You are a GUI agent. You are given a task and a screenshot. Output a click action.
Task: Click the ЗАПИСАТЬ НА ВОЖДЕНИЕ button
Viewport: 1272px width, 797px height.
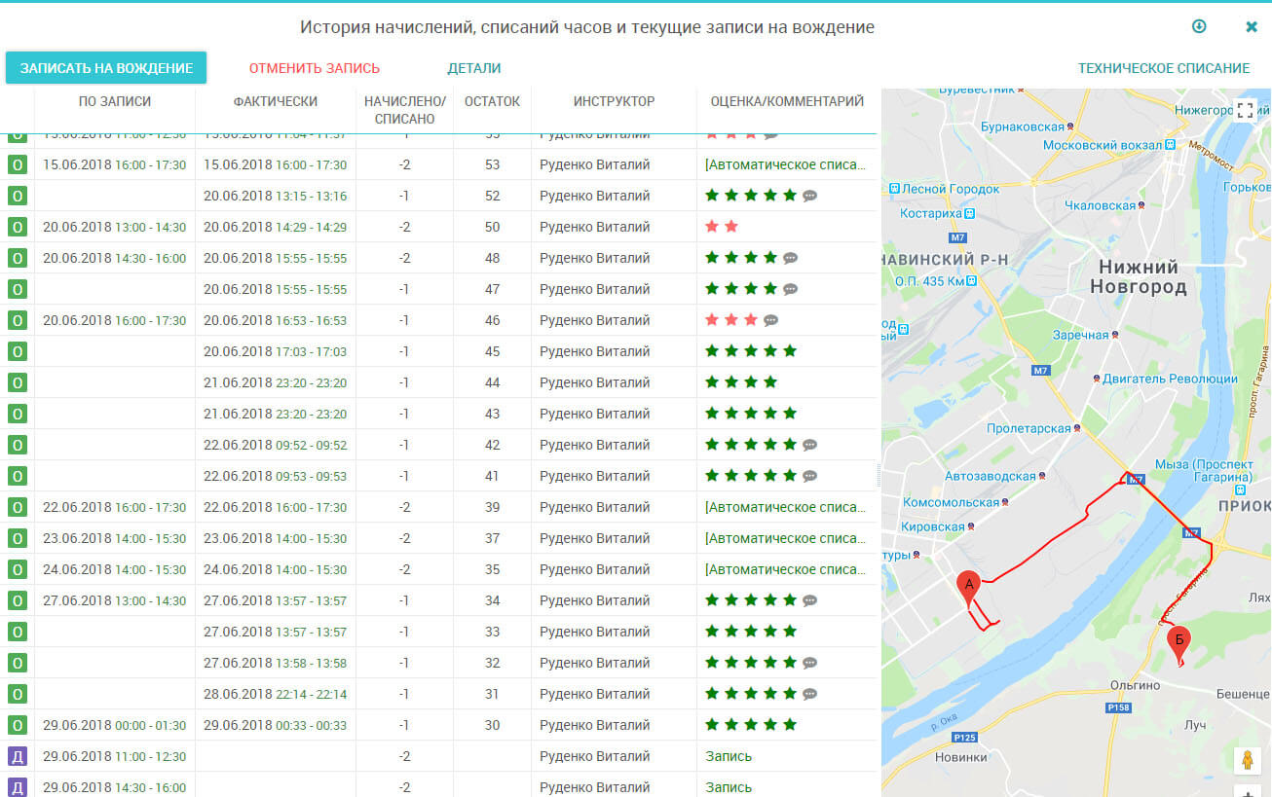coord(106,68)
